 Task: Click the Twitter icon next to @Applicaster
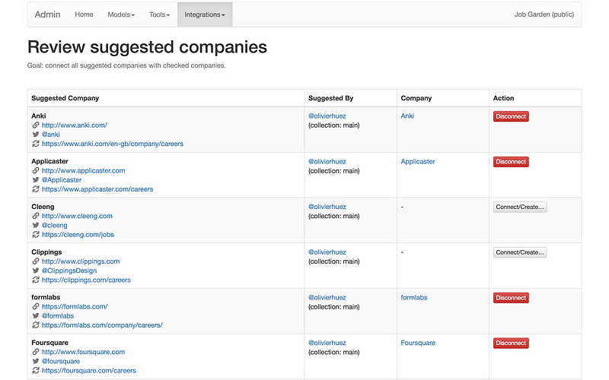35,179
